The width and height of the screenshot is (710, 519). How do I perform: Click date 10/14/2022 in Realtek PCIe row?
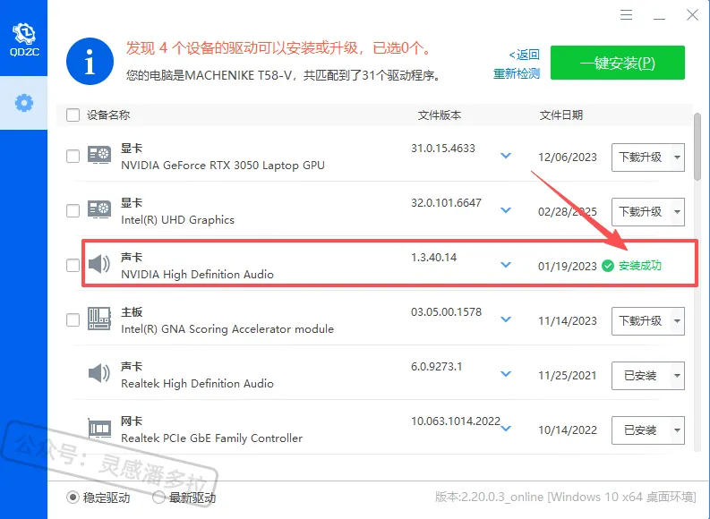[x=568, y=430]
